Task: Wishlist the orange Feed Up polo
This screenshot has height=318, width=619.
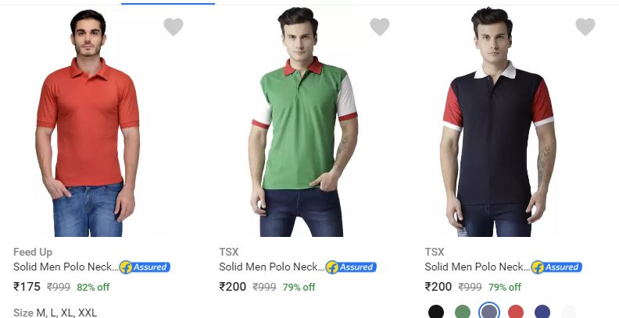Action: coord(174,27)
